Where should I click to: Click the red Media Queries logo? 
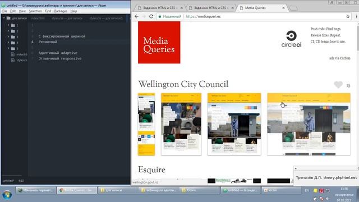pyautogui.click(x=159, y=43)
